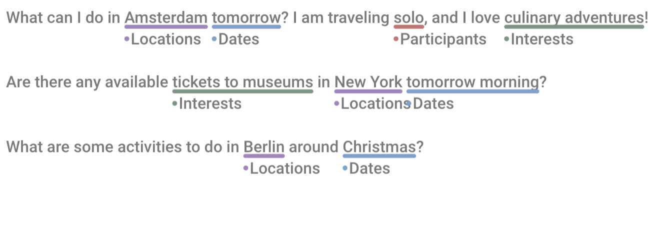
Task: Click the underlined word "Amsterdam"
Action: (x=166, y=18)
